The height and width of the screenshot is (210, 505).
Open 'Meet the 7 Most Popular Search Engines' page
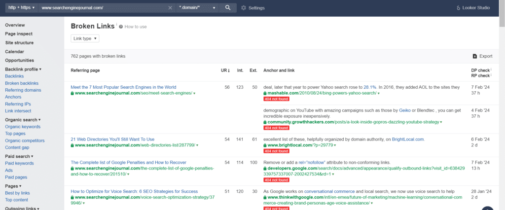[x=123, y=87]
